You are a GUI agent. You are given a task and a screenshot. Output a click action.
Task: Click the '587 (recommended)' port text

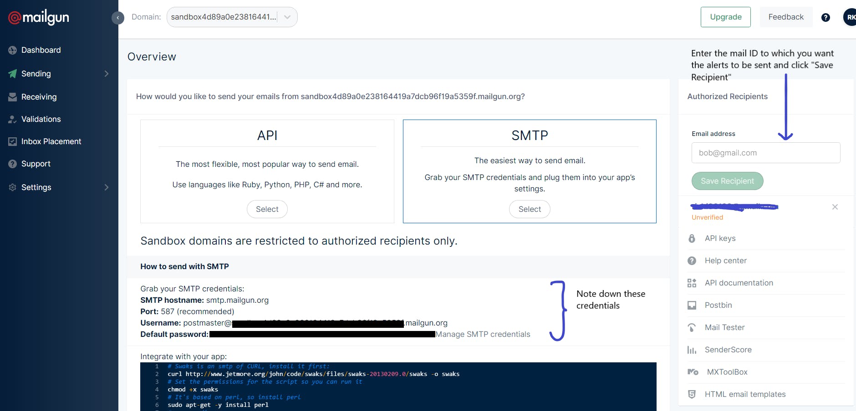[197, 311]
